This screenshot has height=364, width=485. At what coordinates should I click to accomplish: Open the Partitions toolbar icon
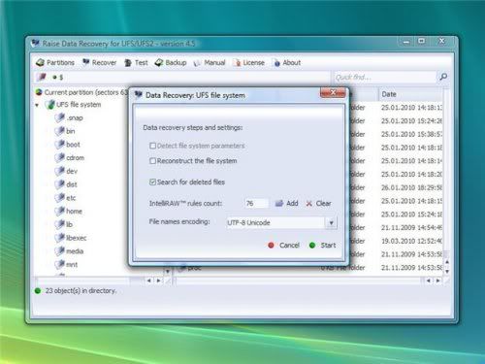(41, 63)
